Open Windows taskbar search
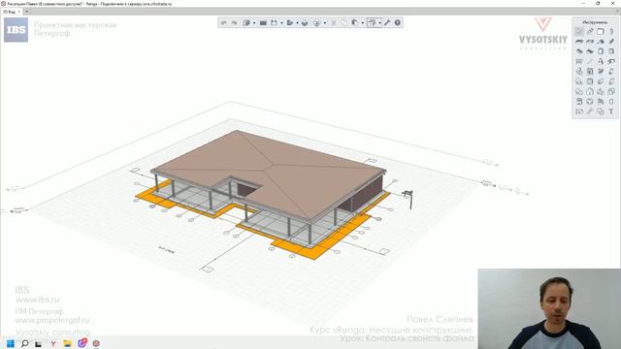621x349 pixels. pos(24,343)
